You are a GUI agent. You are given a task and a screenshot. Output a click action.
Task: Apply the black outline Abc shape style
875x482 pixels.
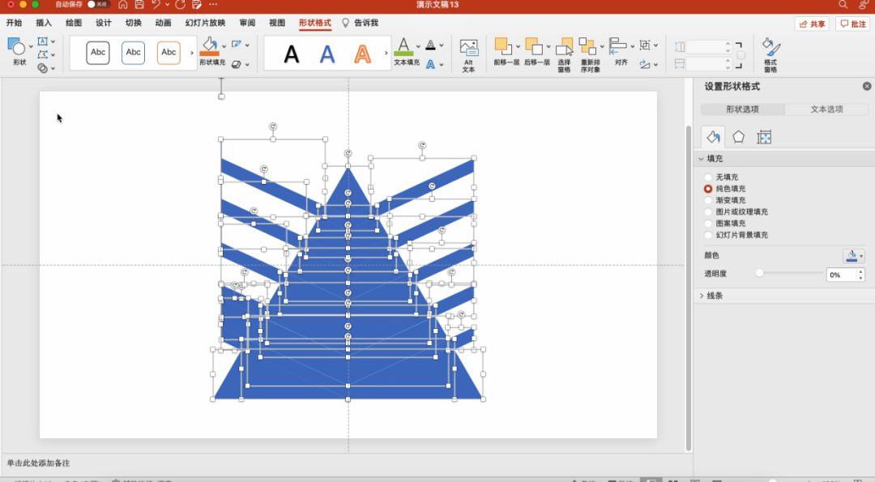(x=98, y=53)
